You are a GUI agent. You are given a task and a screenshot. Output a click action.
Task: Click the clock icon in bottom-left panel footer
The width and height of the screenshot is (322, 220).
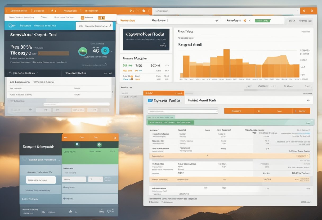coord(109,211)
